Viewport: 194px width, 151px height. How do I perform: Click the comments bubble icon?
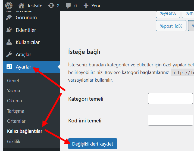click(x=68, y=6)
